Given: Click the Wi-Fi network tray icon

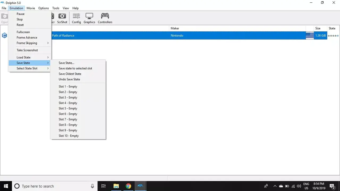Looking at the screenshot, I should point(293,186).
